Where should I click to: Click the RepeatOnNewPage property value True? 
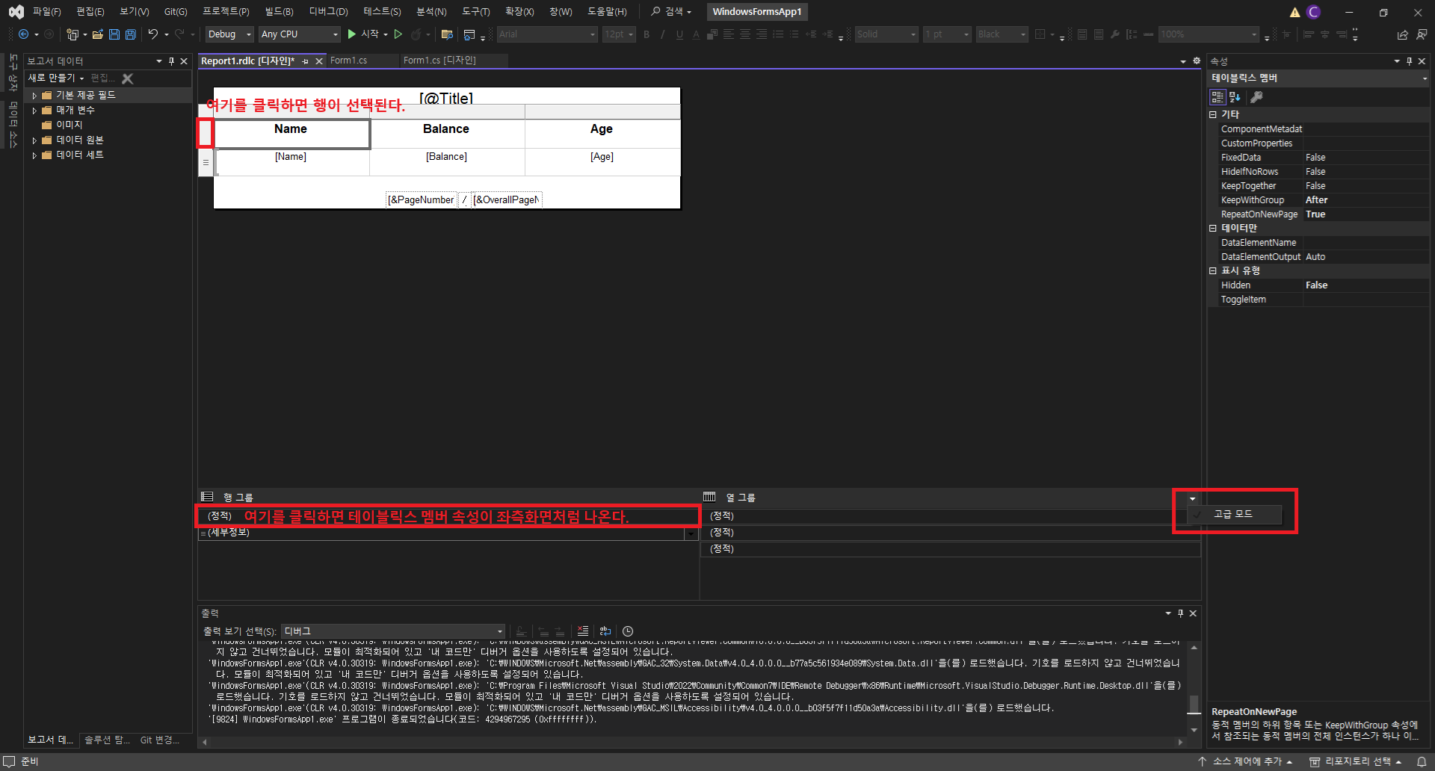click(x=1366, y=214)
